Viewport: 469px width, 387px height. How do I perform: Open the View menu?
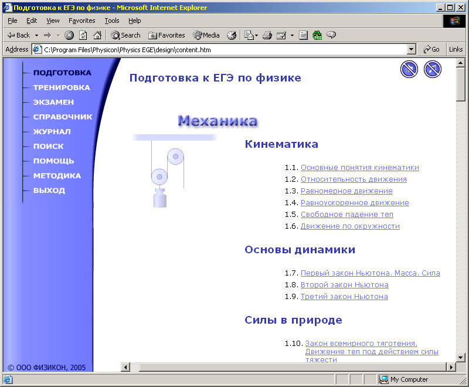(x=53, y=21)
